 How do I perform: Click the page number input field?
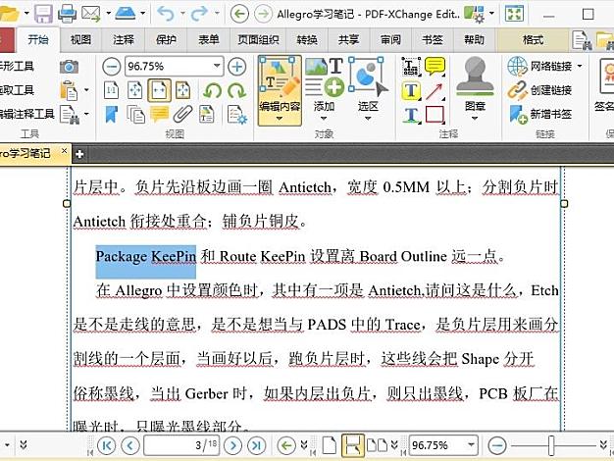(180, 445)
